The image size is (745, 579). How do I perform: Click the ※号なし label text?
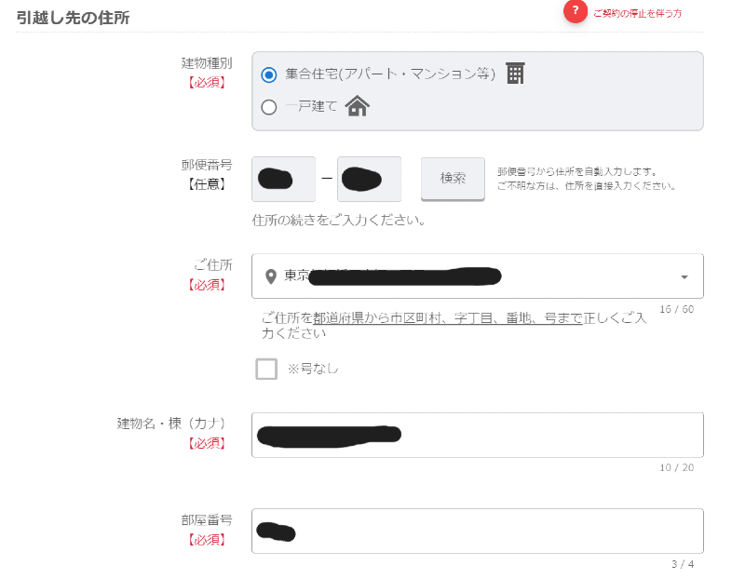313,369
